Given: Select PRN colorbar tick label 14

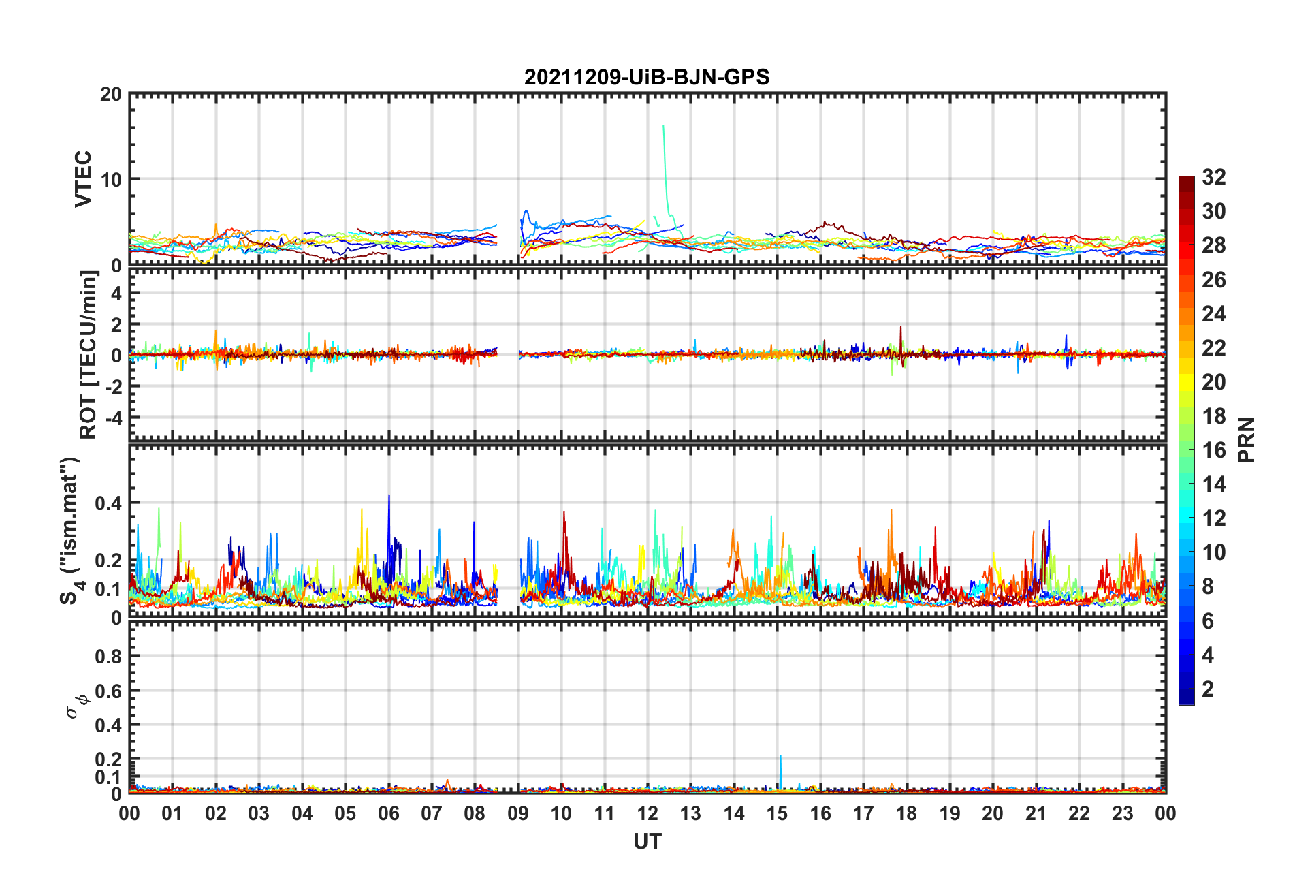Looking at the screenshot, I should [1214, 484].
